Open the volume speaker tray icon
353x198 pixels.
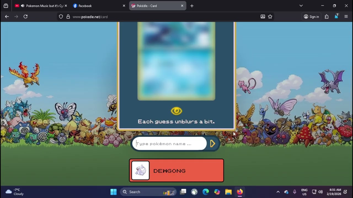pyautogui.click(x=320, y=192)
